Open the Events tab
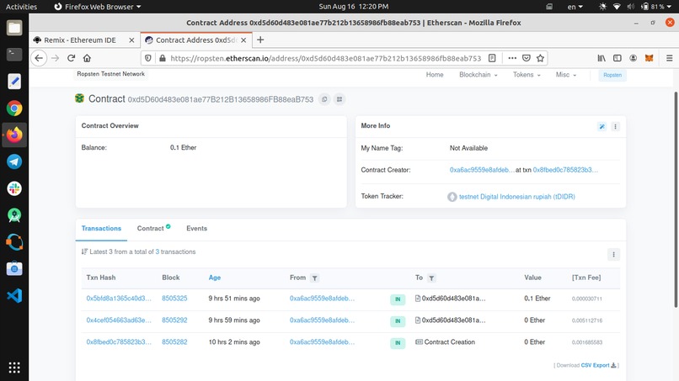The height and width of the screenshot is (381, 679). tap(196, 228)
